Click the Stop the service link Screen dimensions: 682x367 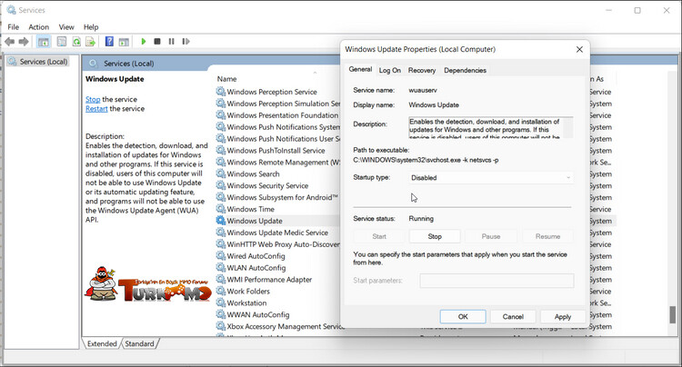(x=93, y=99)
